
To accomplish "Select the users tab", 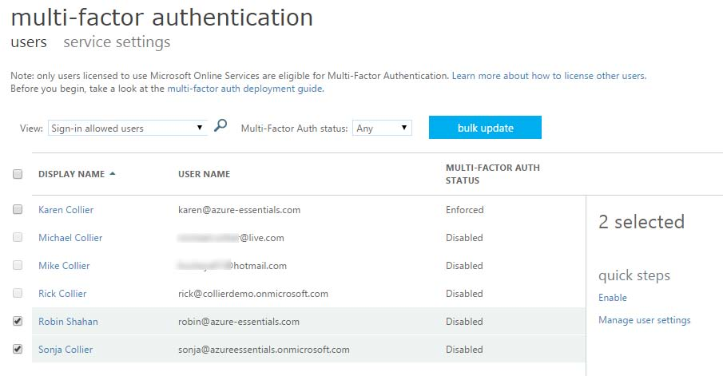I will [x=29, y=42].
